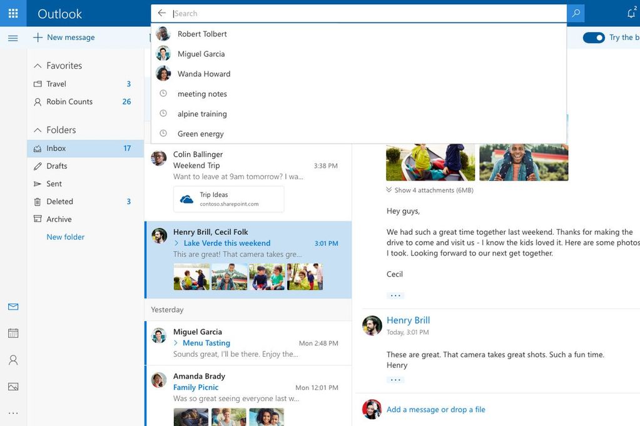
Task: Collapse the Favorites section
Action: (38, 66)
